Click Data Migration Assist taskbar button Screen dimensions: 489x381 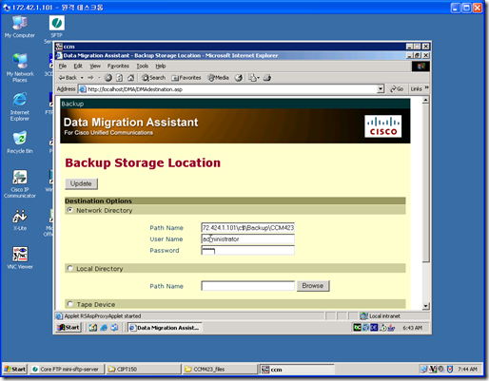165,328
